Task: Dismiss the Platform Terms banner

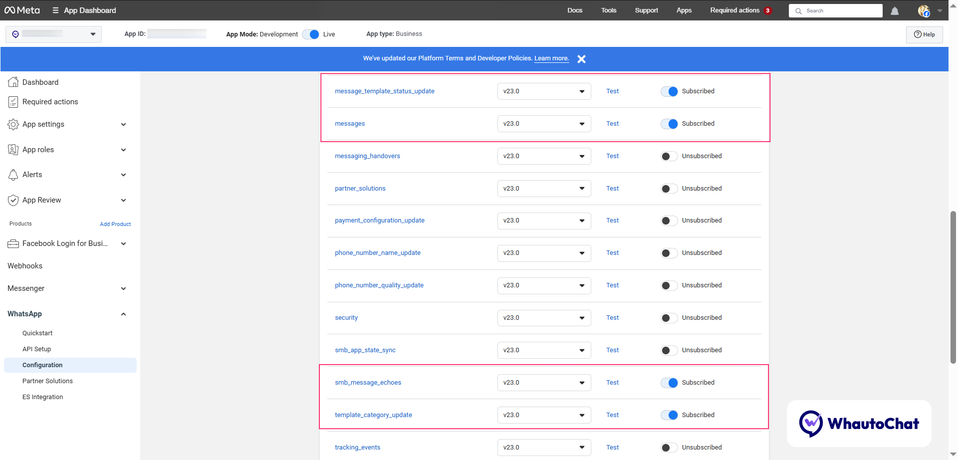Action: pyautogui.click(x=581, y=59)
